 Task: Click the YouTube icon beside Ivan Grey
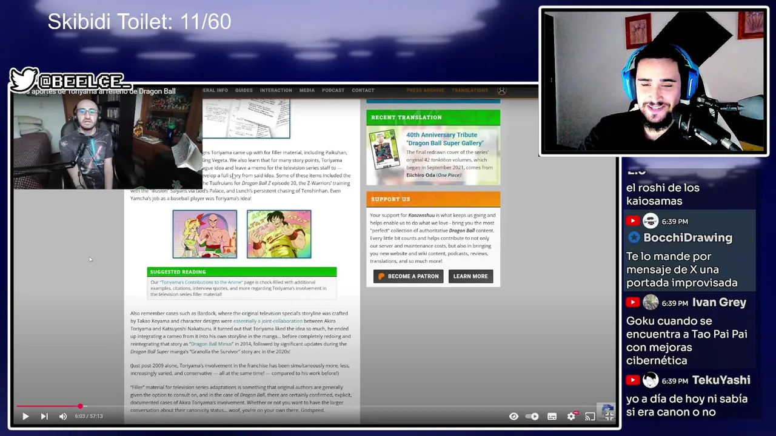[x=632, y=303]
